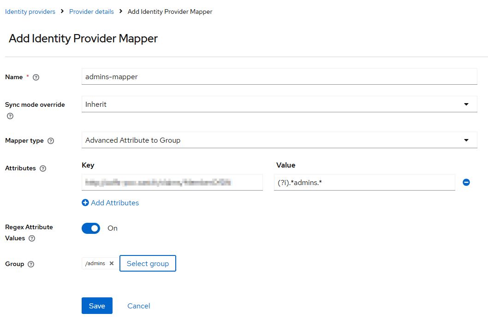Navigate to Provider details breadcrumb
Screen dimensions: 488x319
pos(91,12)
